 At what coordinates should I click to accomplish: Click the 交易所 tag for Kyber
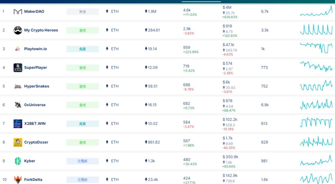(83, 161)
